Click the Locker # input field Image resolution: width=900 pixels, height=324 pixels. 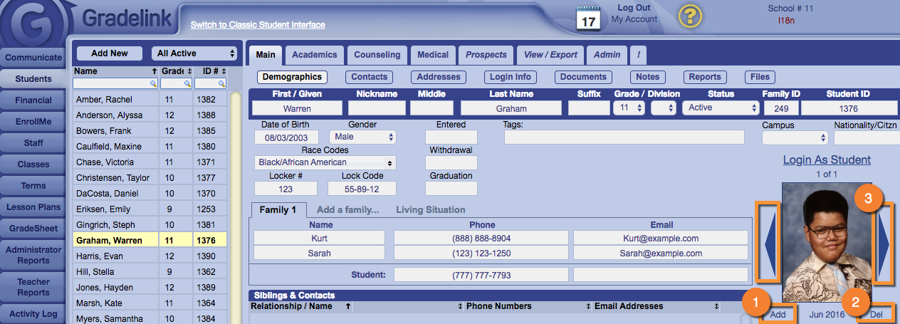click(286, 189)
